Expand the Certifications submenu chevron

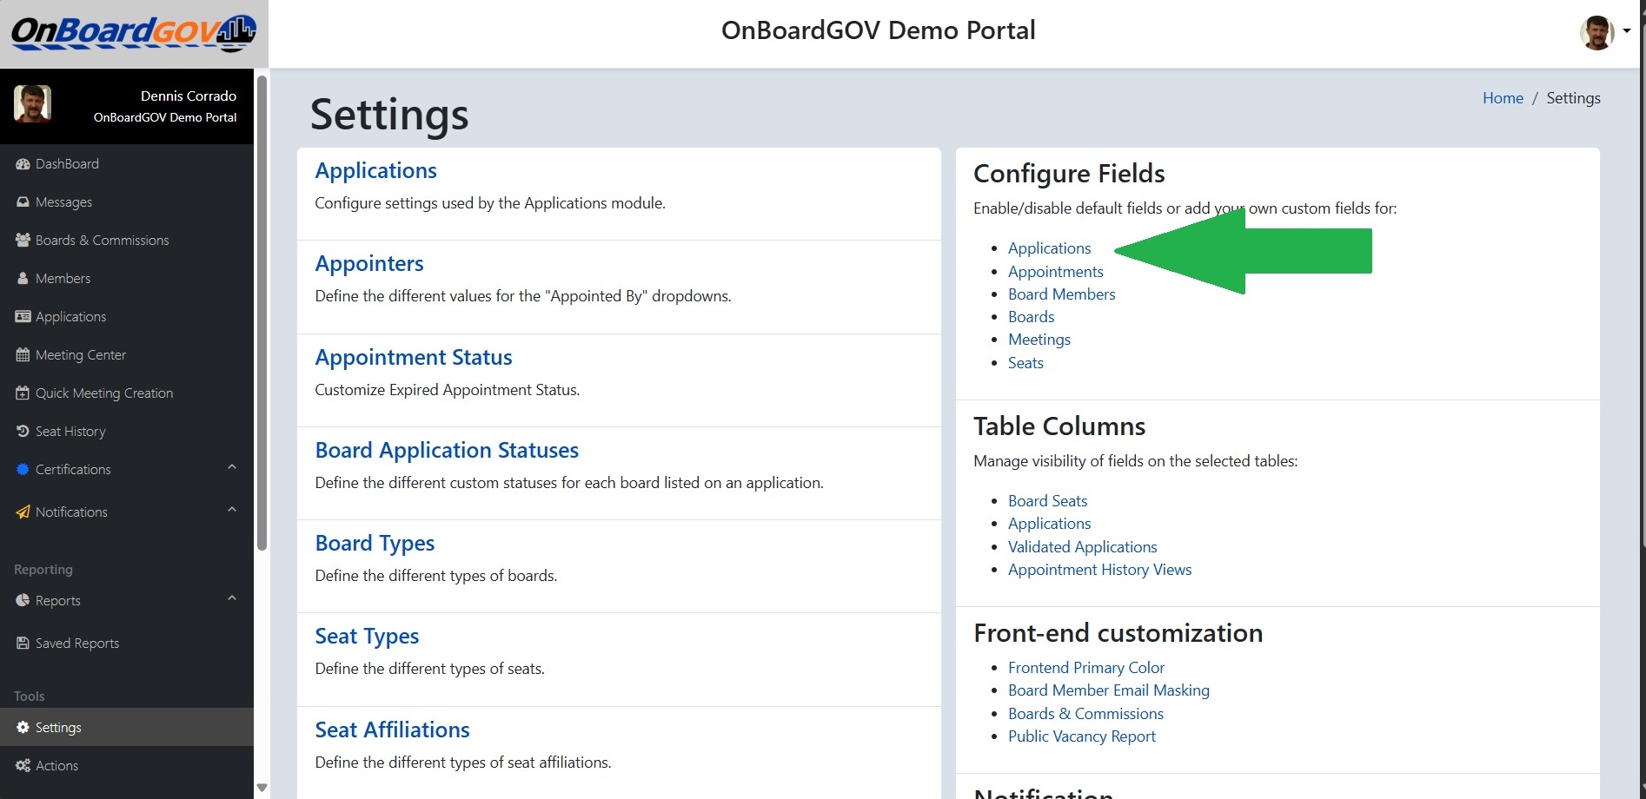coord(232,467)
